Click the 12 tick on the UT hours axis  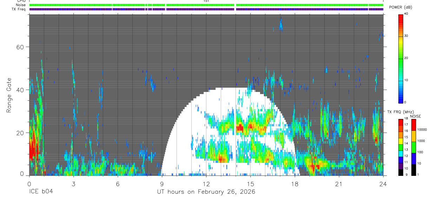click(206, 184)
